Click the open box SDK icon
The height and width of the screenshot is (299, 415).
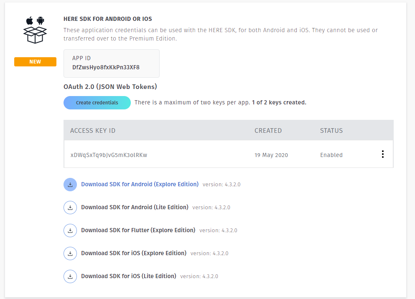(35, 35)
